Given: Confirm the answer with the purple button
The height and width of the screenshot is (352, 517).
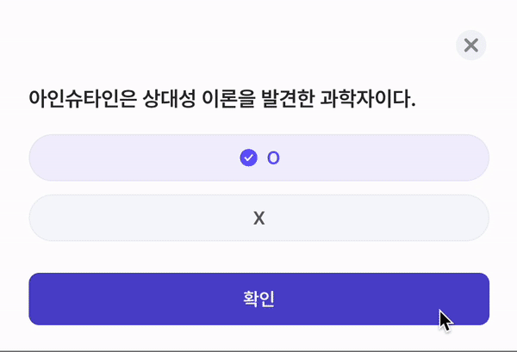Looking at the screenshot, I should coord(258,299).
